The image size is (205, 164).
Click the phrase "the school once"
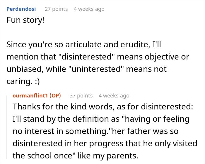pyautogui.click(x=49, y=156)
